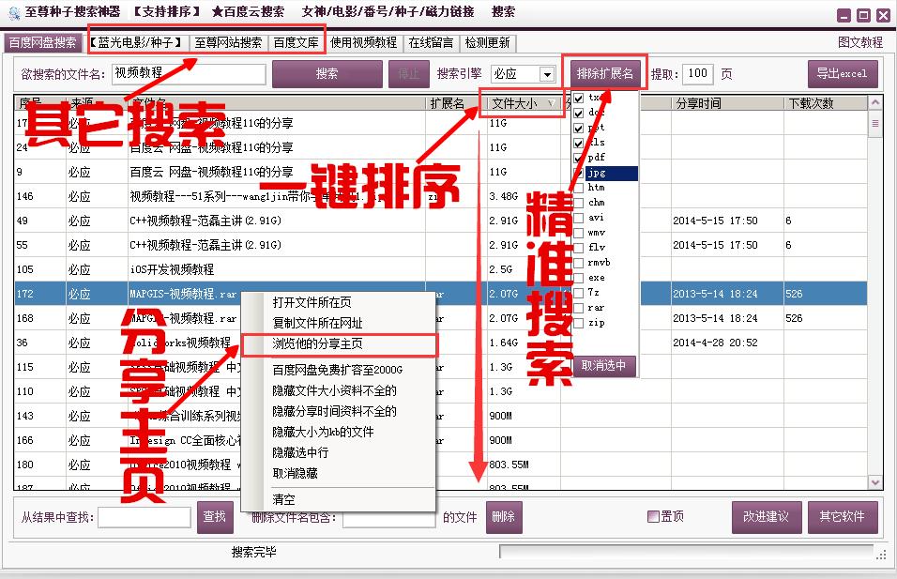Click the 删除 delete button

click(x=503, y=516)
